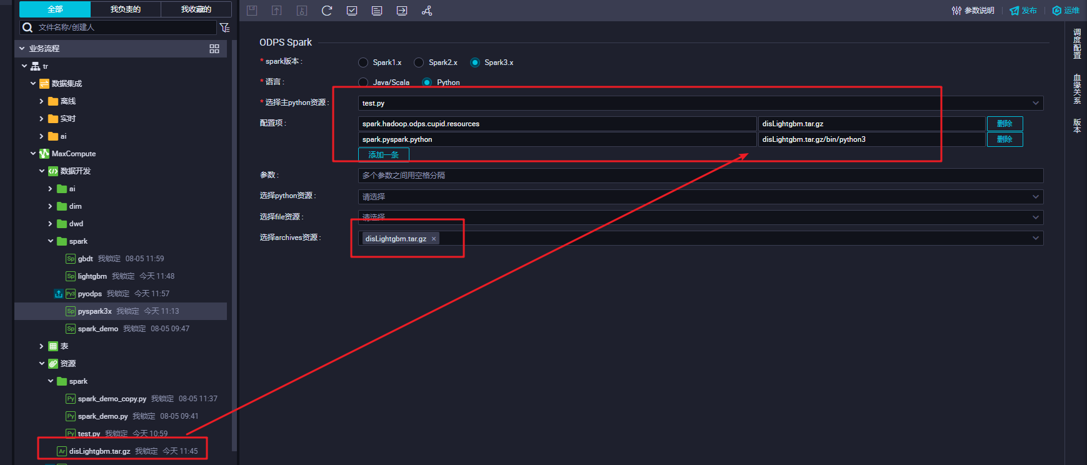Click the node-graph toolbar icon
The height and width of the screenshot is (465, 1087).
tap(427, 11)
